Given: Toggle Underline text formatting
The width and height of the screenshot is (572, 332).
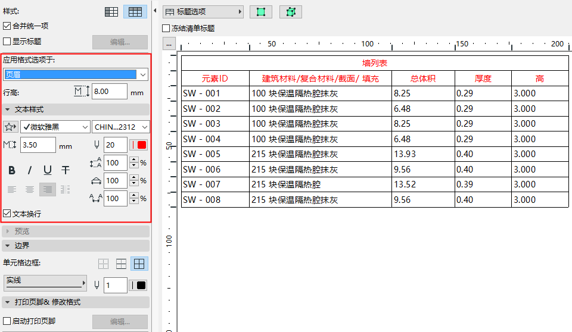Looking at the screenshot, I should pyautogui.click(x=48, y=170).
